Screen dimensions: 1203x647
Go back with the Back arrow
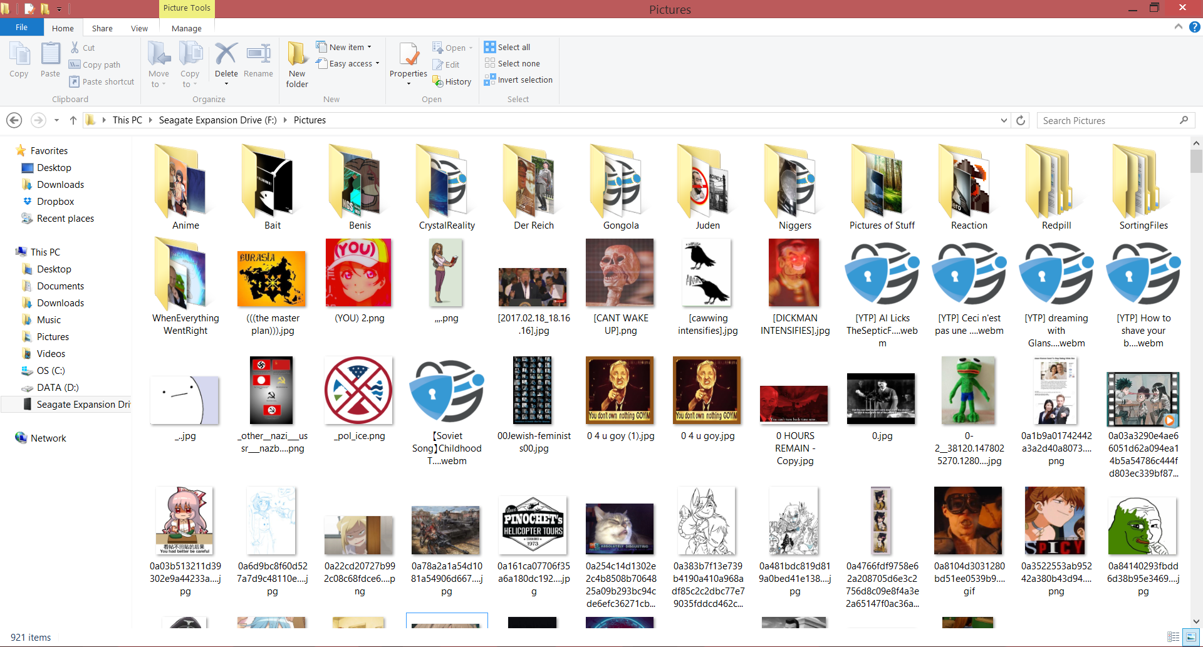tap(14, 120)
